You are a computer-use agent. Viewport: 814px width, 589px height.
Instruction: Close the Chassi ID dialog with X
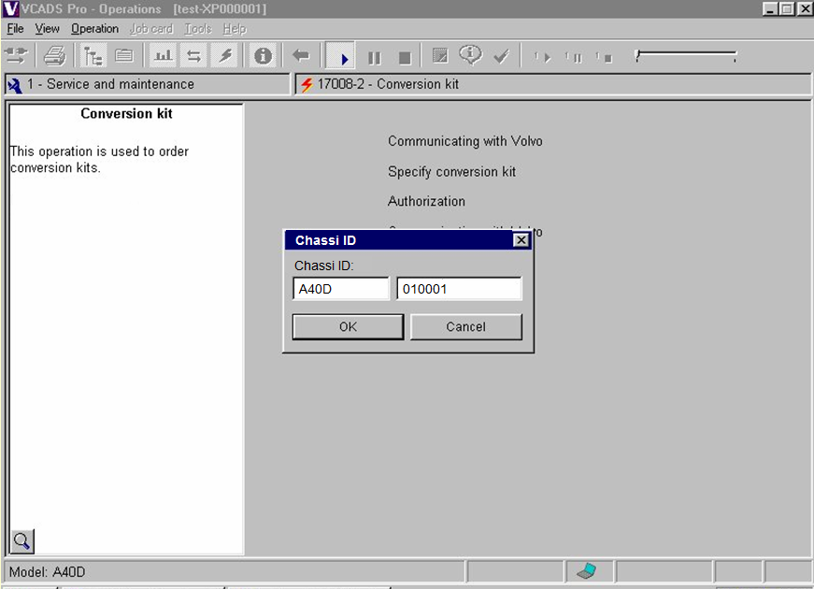click(x=521, y=240)
